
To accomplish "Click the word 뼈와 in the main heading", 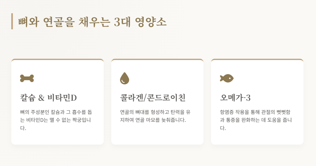I will pyautogui.click(x=29, y=22).
